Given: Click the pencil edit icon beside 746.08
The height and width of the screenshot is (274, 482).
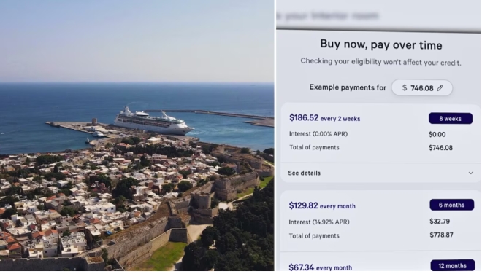Looking at the screenshot, I should (440, 88).
